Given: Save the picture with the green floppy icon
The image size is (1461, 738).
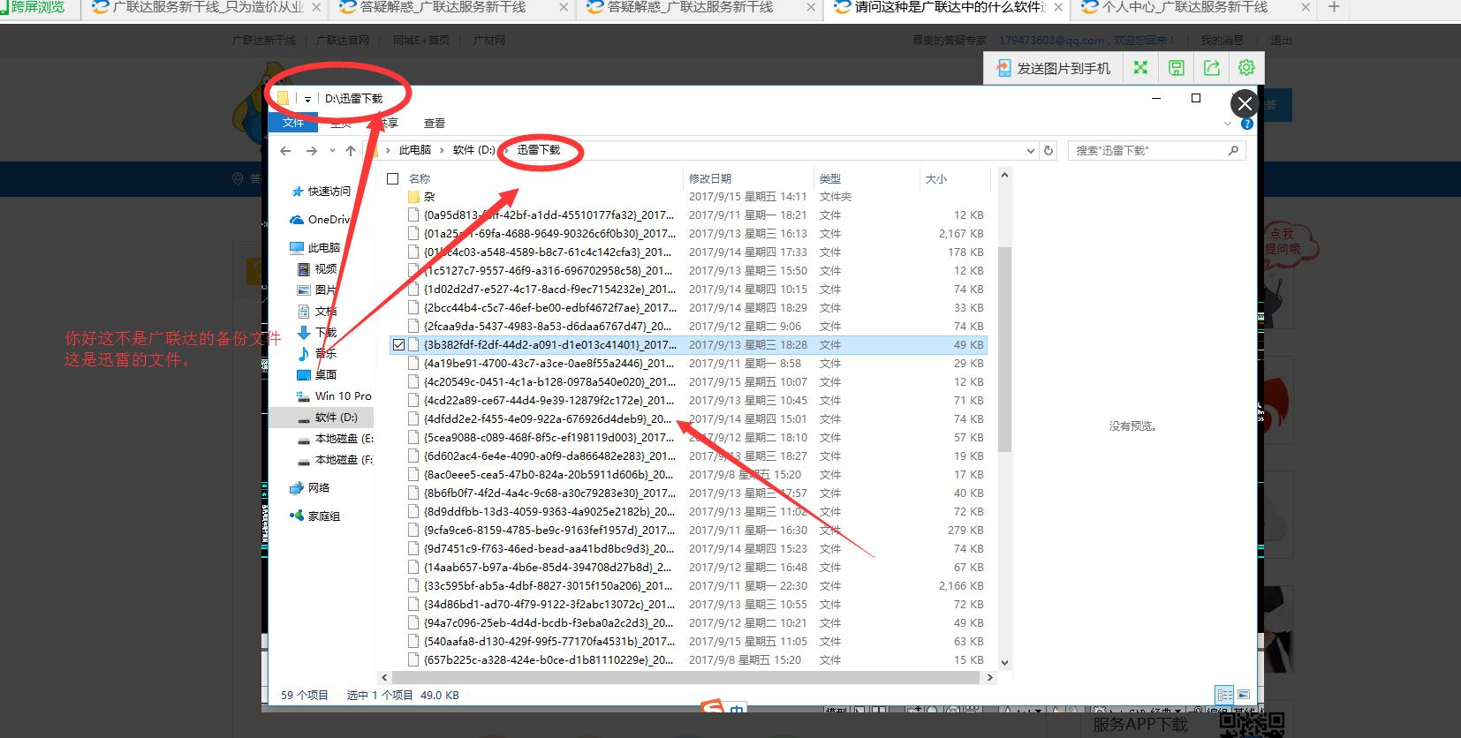Looking at the screenshot, I should (1176, 68).
